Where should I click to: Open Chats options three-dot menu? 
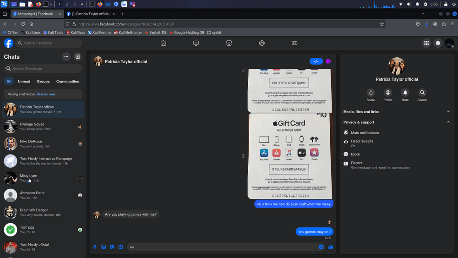point(66,57)
